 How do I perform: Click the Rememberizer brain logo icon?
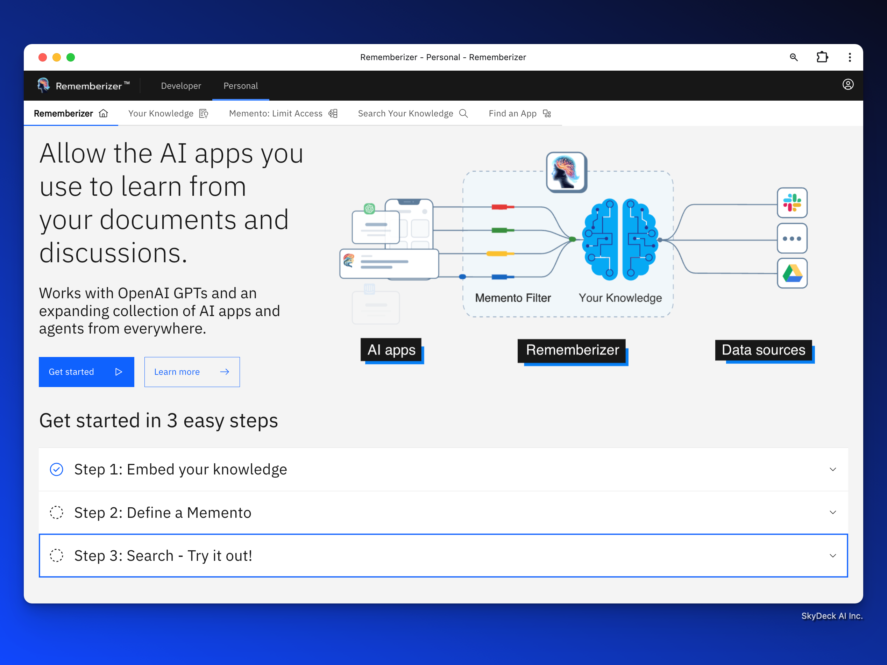(43, 85)
